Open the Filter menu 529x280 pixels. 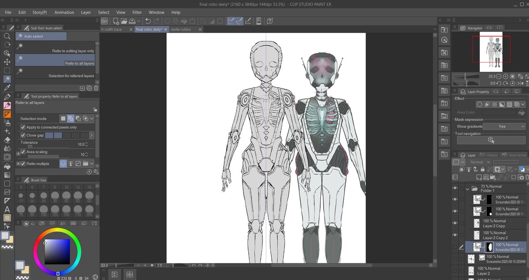137,12
